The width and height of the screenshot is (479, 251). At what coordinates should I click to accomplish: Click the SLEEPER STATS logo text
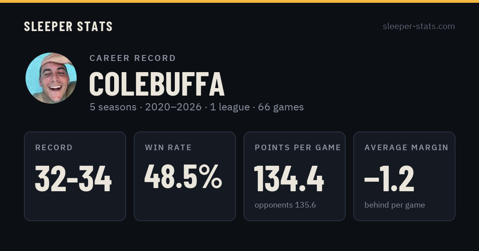tap(68, 27)
